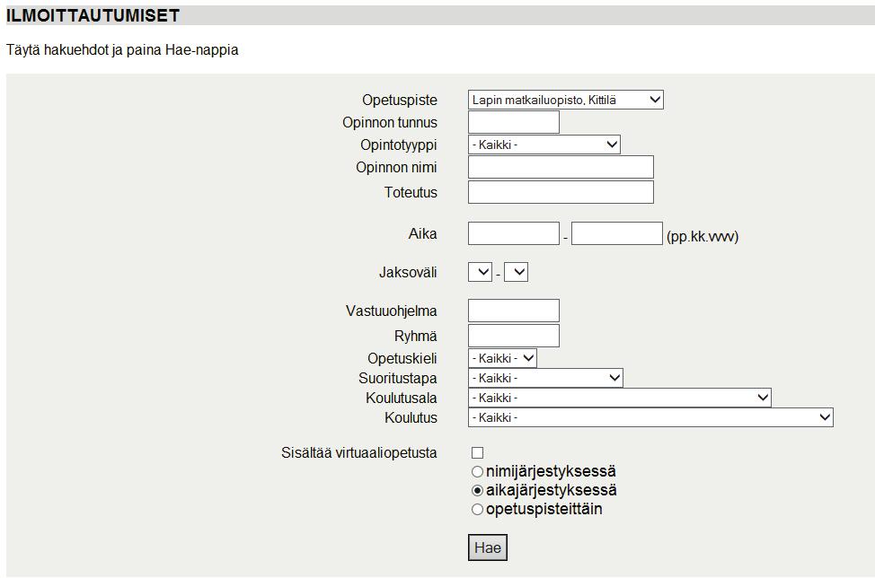Select the opetuspisteittäin radio button
875x578 pixels.
click(477, 510)
